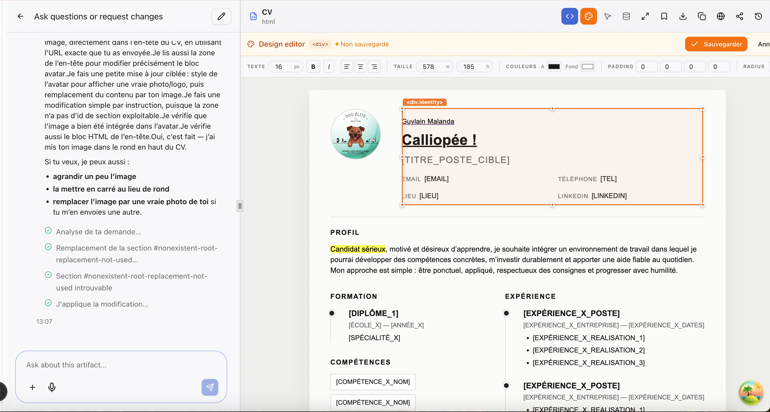The height and width of the screenshot is (412, 770).
Task: Click the width field showing 578
Action: point(434,67)
